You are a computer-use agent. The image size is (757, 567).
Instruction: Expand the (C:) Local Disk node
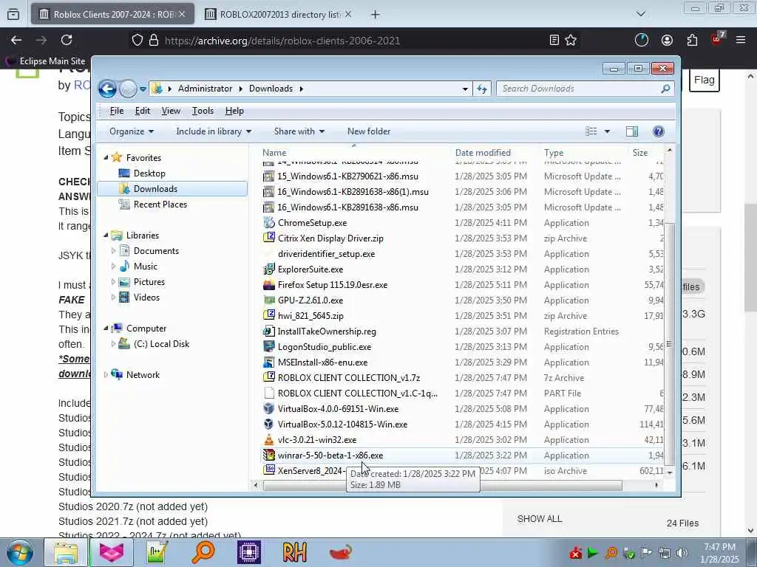pos(113,344)
